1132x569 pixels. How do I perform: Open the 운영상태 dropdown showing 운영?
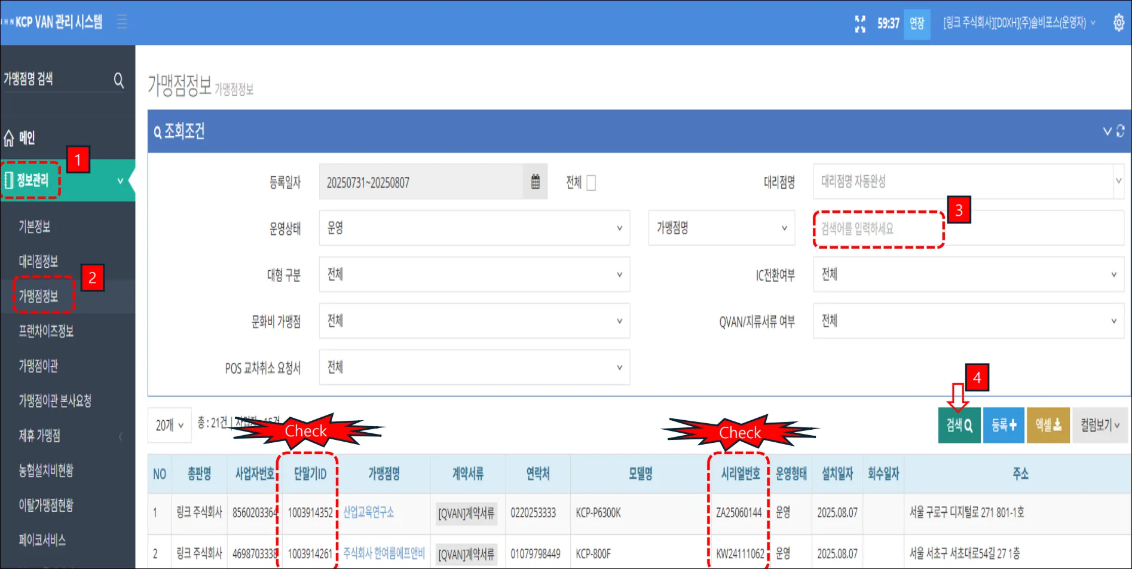(x=475, y=228)
